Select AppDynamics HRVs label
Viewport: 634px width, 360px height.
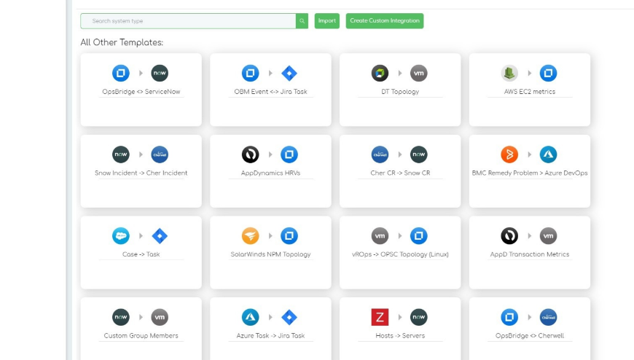coord(270,173)
